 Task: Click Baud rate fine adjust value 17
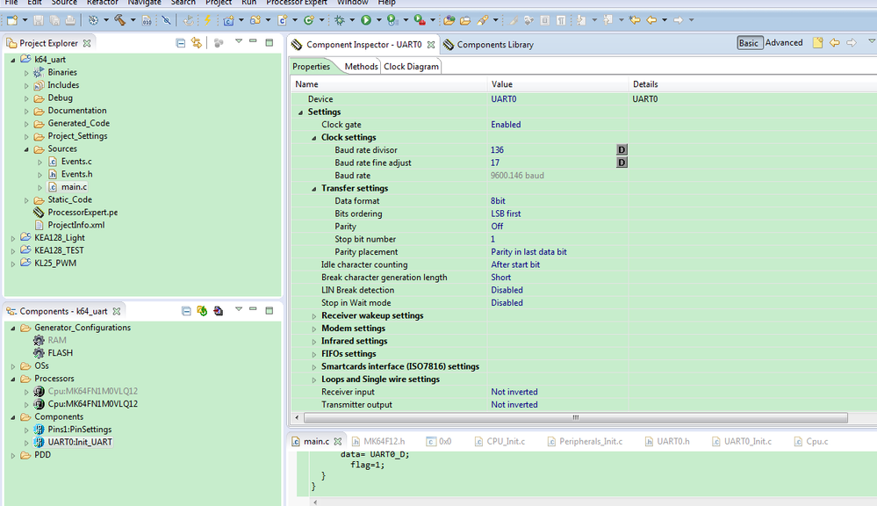coord(495,163)
